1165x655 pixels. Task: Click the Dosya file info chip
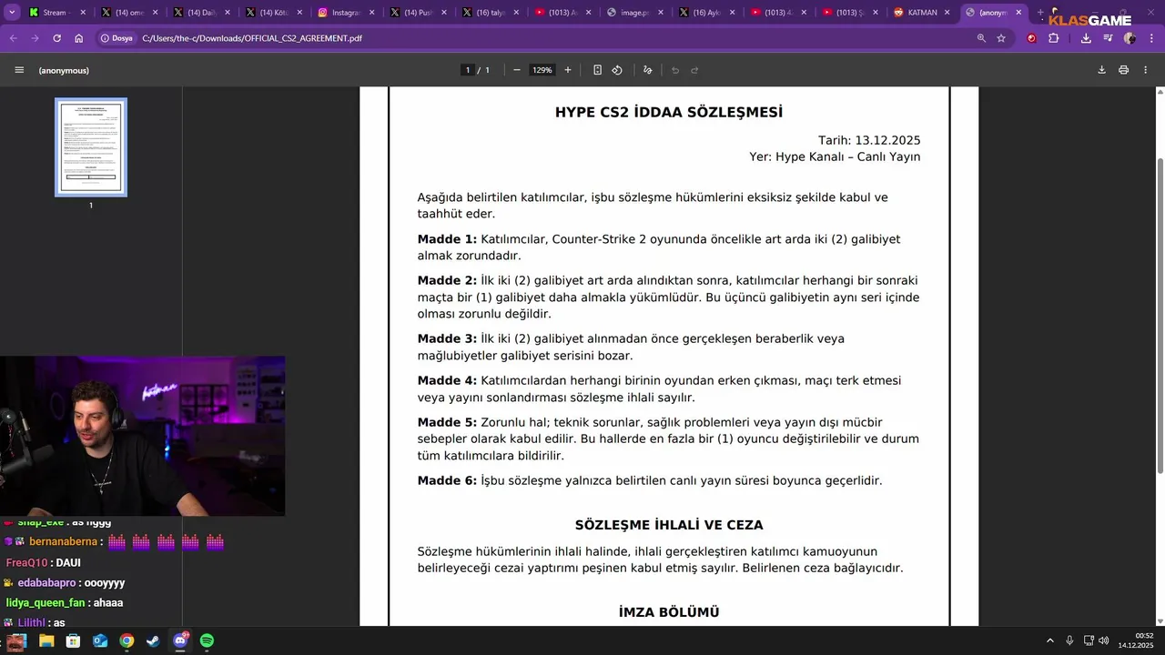116,38
